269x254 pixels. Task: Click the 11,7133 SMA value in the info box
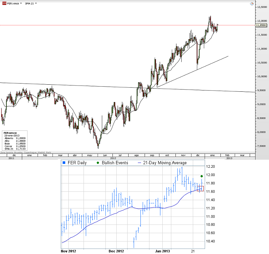click(21, 149)
